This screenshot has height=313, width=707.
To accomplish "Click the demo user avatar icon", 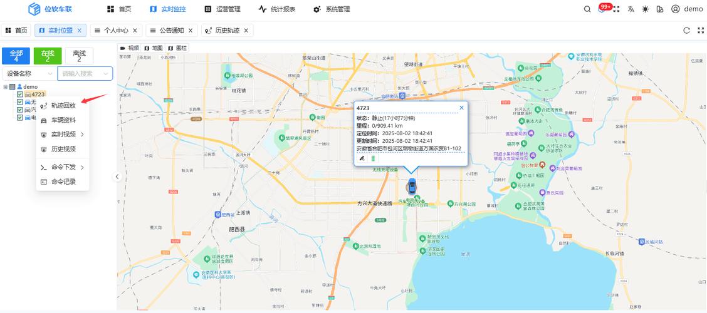I will [x=675, y=9].
